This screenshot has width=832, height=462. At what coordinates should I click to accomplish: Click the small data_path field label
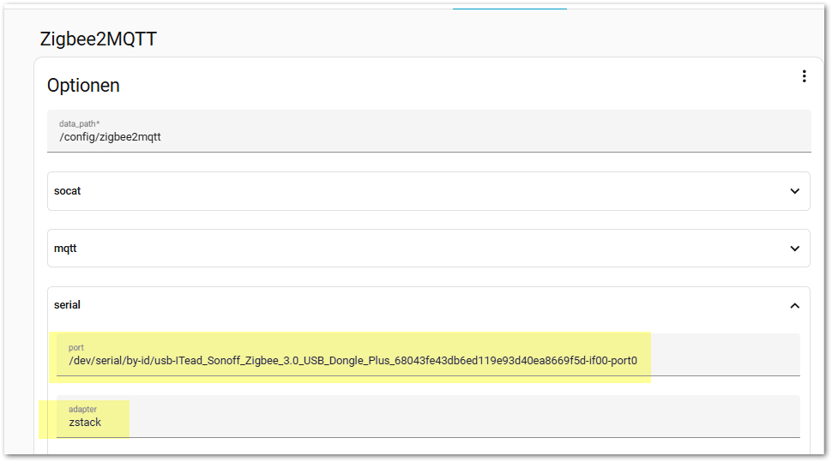click(79, 124)
